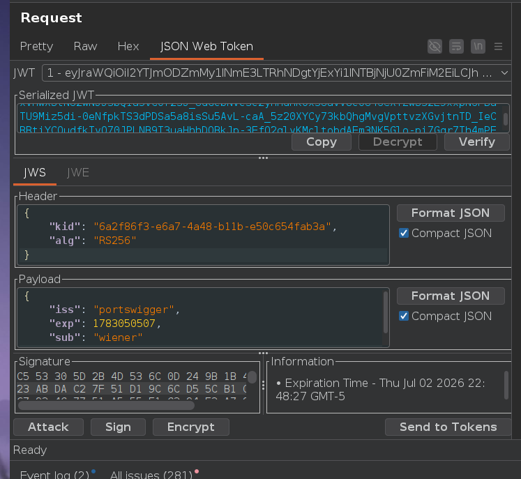Switch to the Raw tab
Screen dimensions: 521x479
point(85,46)
